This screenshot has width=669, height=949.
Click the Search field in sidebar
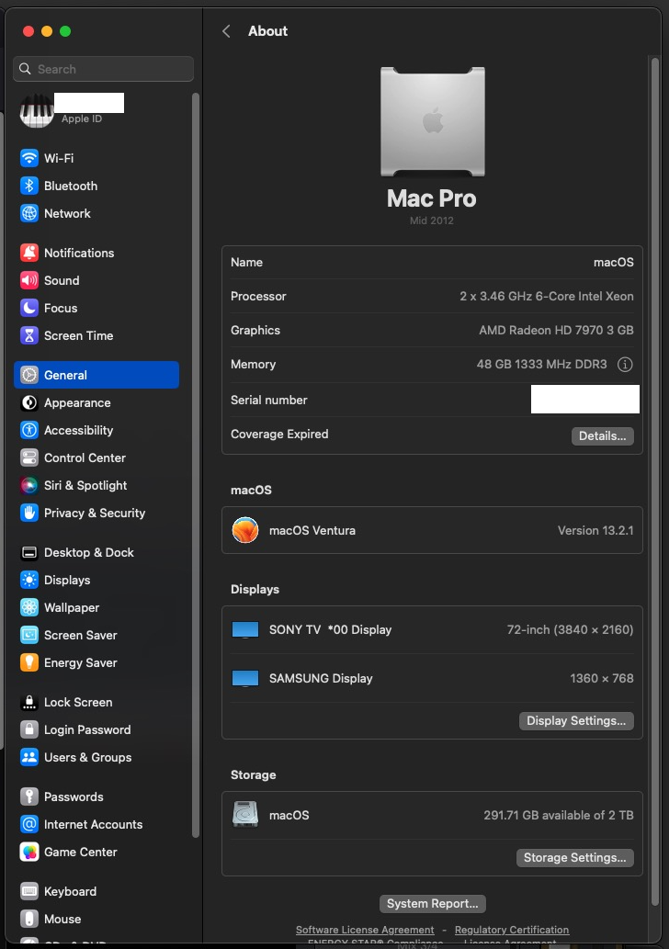tap(104, 69)
